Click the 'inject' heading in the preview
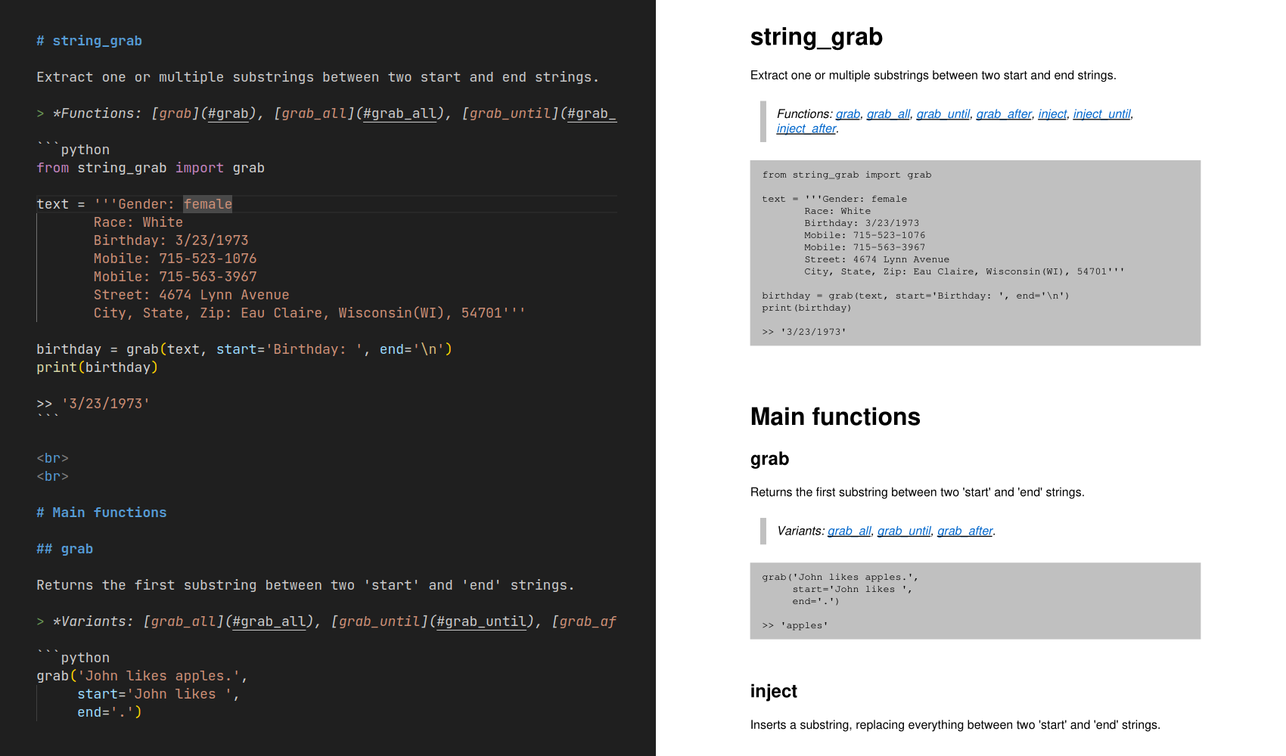Image resolution: width=1286 pixels, height=756 pixels. pos(773,691)
